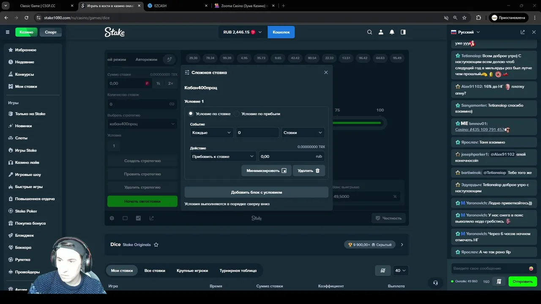Image resolution: width=541 pixels, height=304 pixels.
Task: Click the search magnifier icon in header
Action: tap(370, 32)
